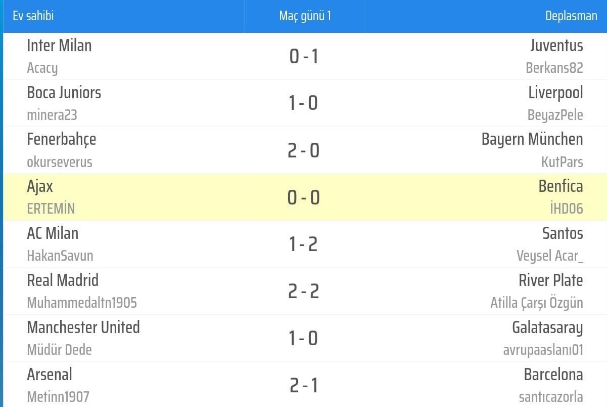
Task: Select the AC Milan vs Santos 1 - 2 result
Action: 303,245
